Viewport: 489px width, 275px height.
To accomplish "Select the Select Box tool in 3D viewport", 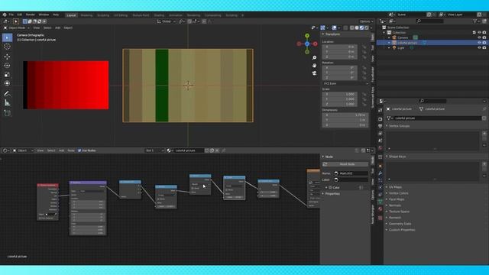I will (x=7, y=37).
